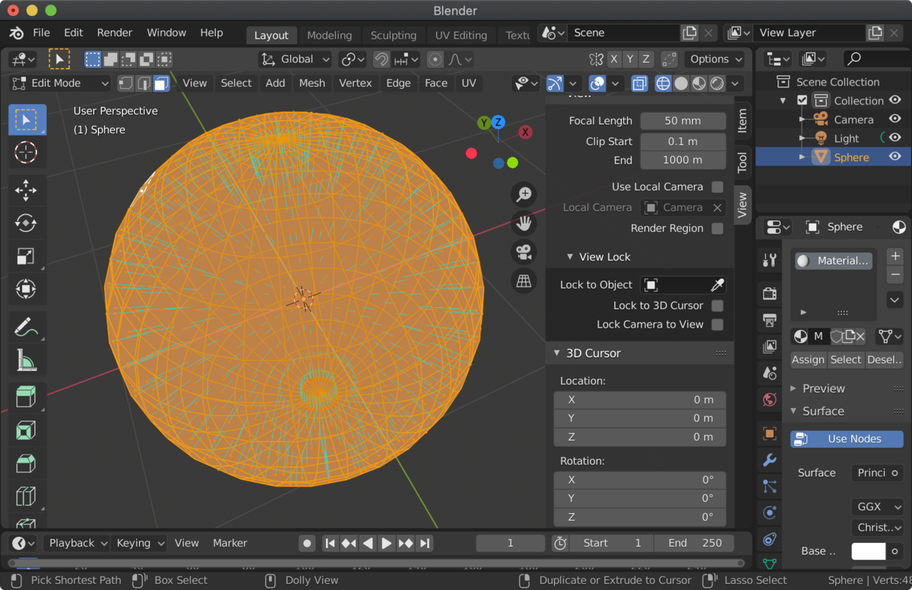
Task: Switch to the Modeling workspace tab
Action: click(329, 35)
